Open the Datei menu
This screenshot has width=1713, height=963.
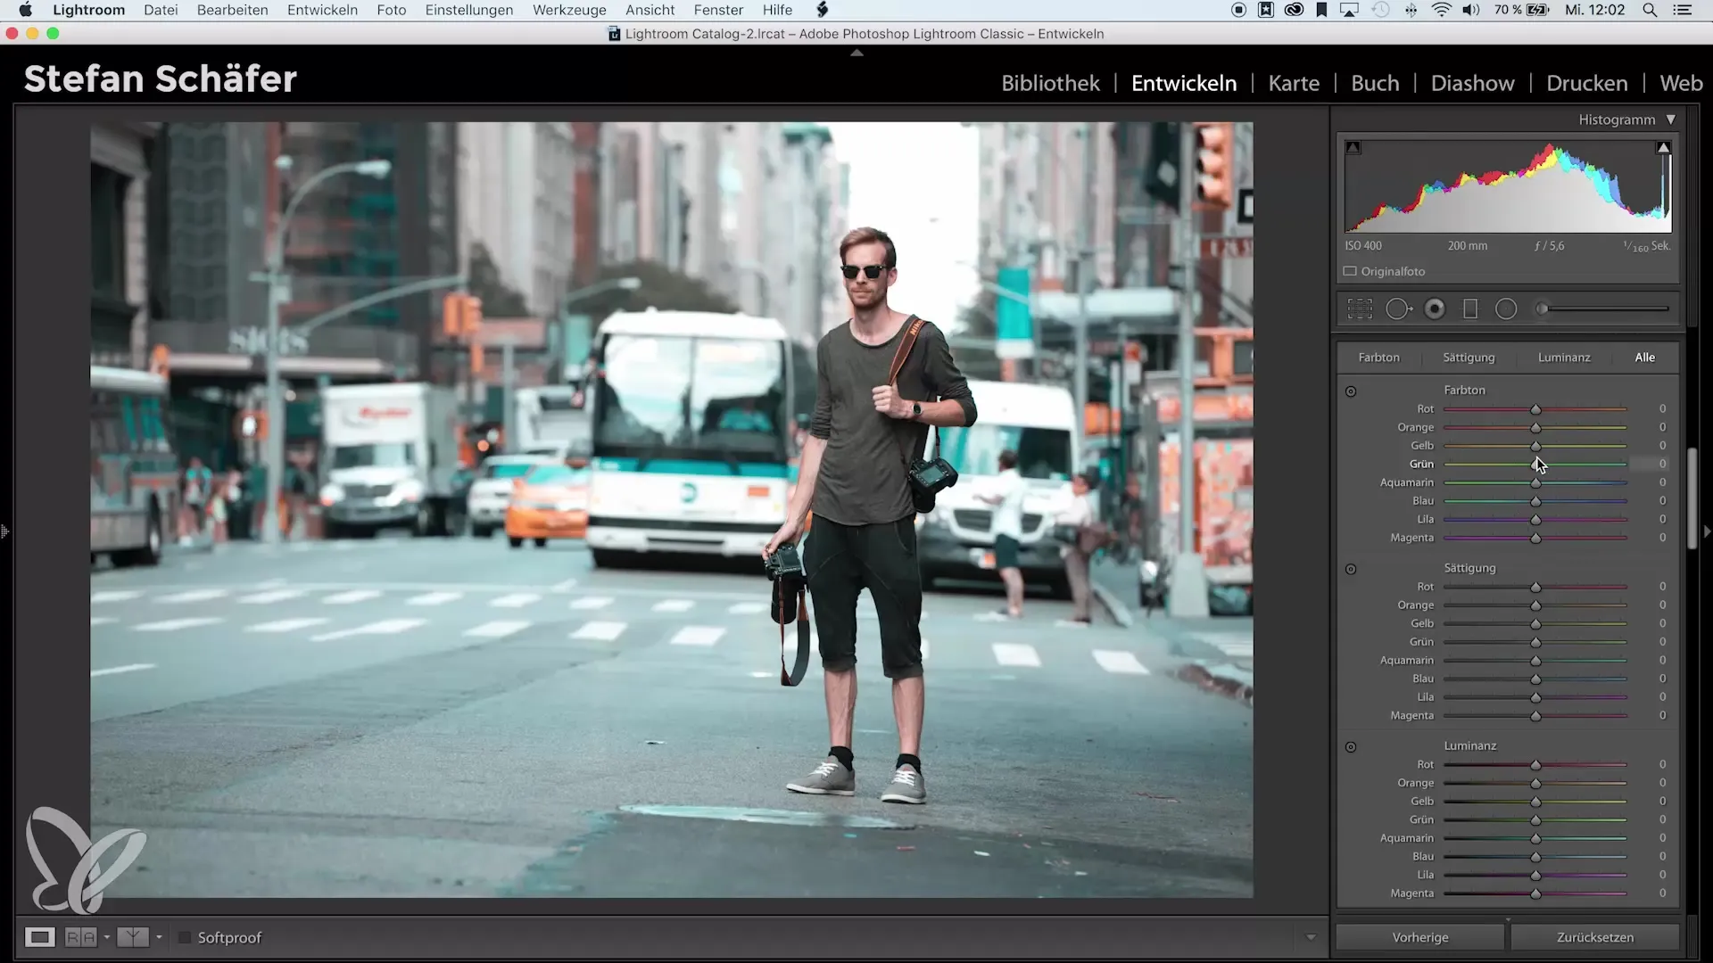coord(161,10)
